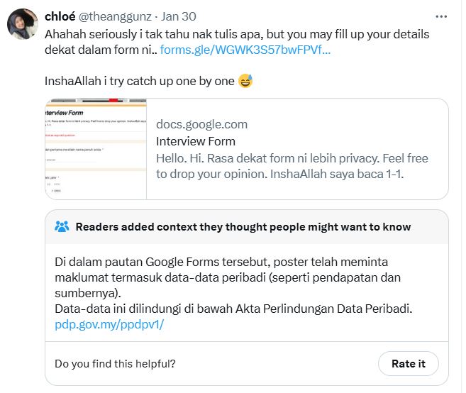Open the tweet's more options menu
Image resolution: width=466 pixels, height=393 pixels.
click(443, 16)
